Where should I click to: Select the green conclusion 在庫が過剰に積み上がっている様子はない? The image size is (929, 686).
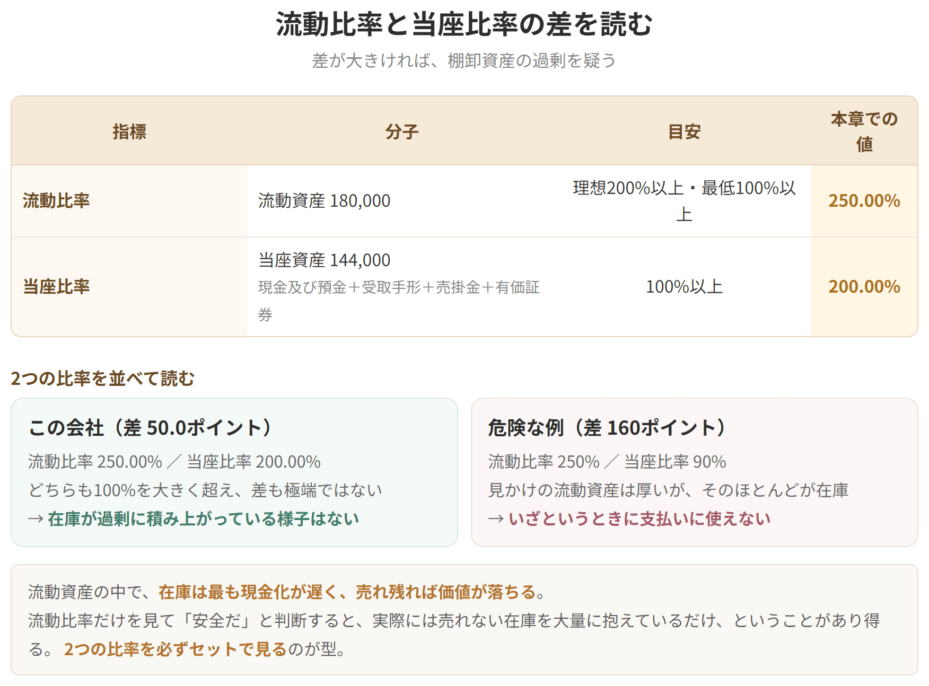point(204,519)
